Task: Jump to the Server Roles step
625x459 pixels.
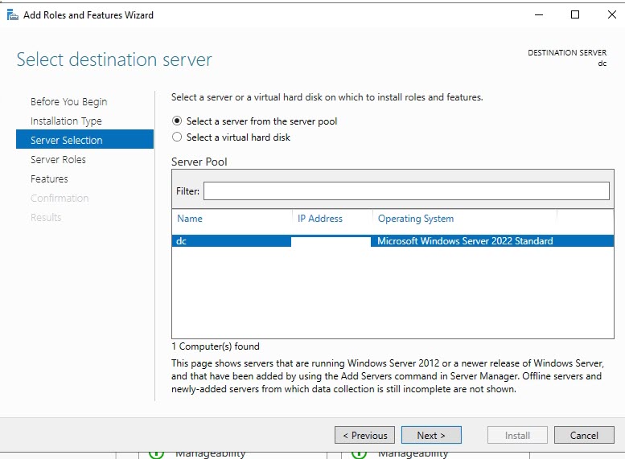Action: coord(58,160)
